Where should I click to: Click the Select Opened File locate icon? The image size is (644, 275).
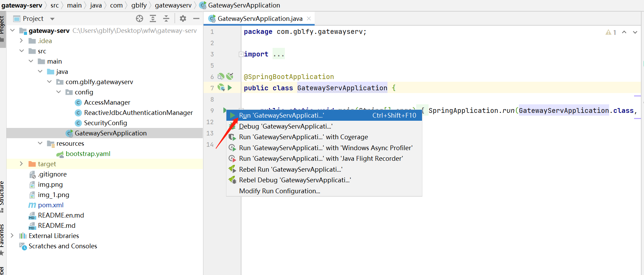click(140, 18)
